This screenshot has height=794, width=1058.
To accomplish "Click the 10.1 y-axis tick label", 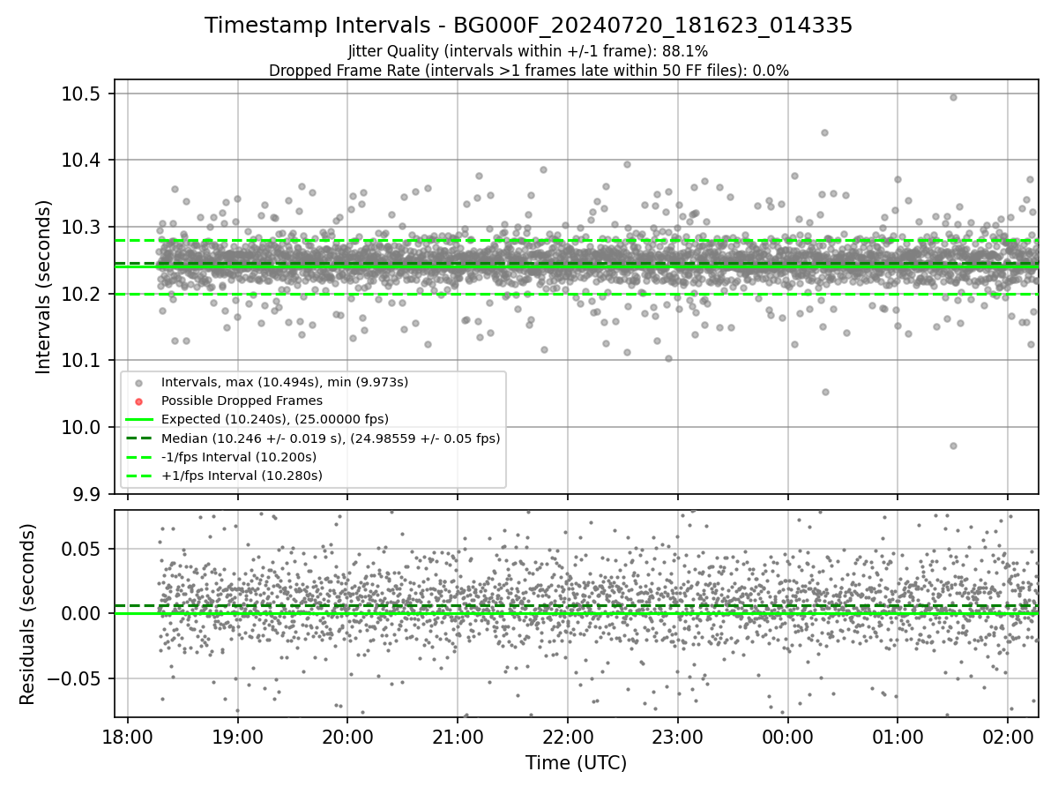I will tap(81, 361).
